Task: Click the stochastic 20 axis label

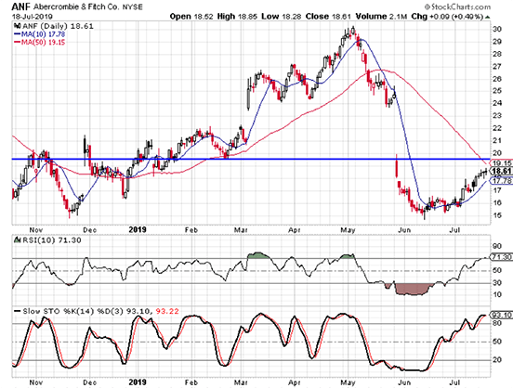Action: (x=497, y=360)
